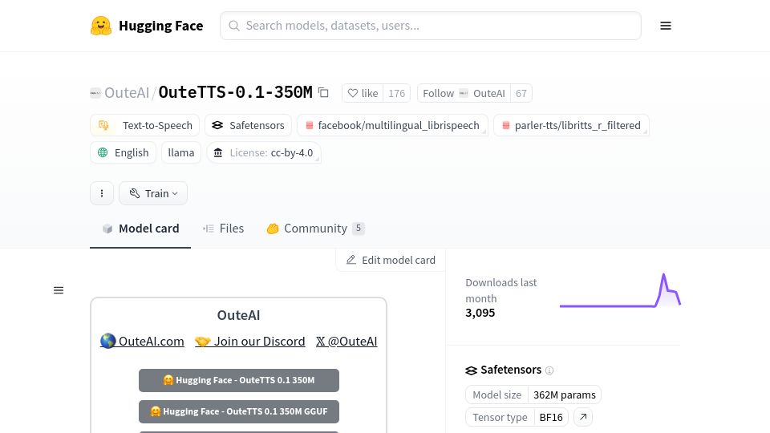Click the OuteAI heading in model card
Image resolution: width=770 pixels, height=433 pixels.
[239, 315]
